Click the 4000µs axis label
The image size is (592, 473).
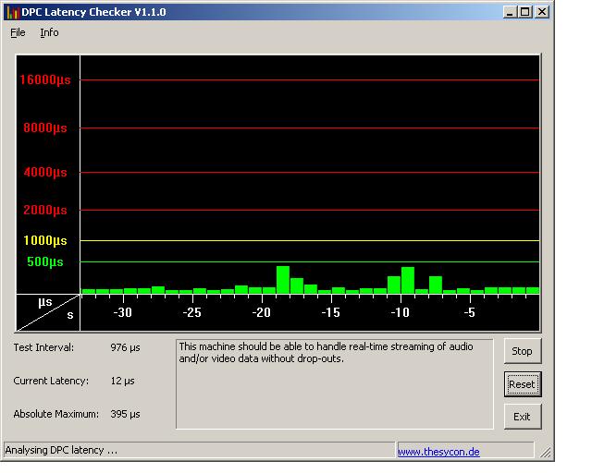click(45, 173)
